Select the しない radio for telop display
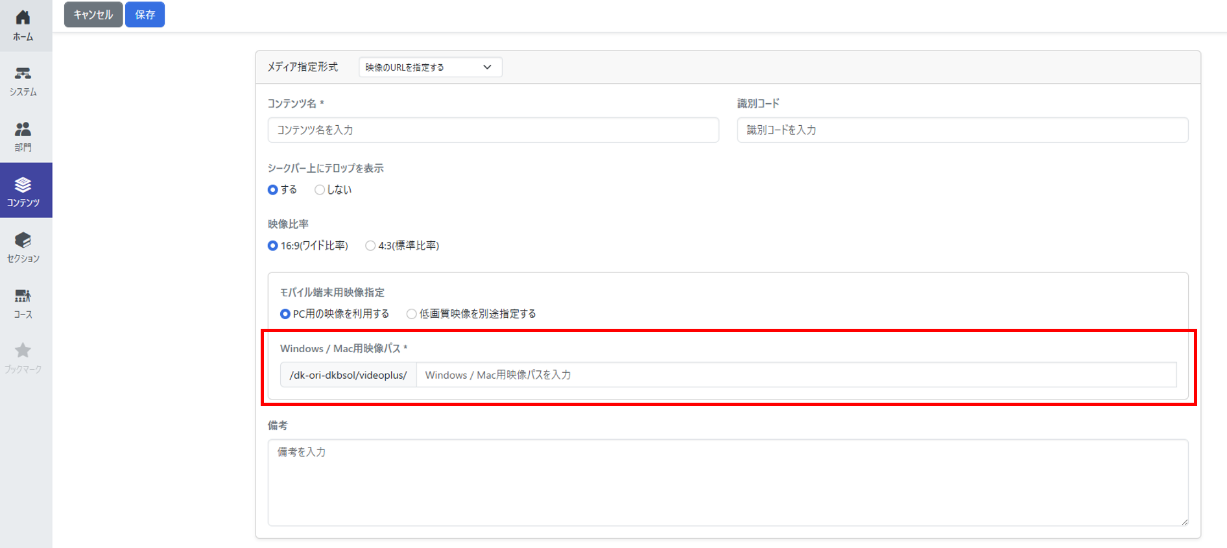This screenshot has height=548, width=1227. (x=320, y=190)
